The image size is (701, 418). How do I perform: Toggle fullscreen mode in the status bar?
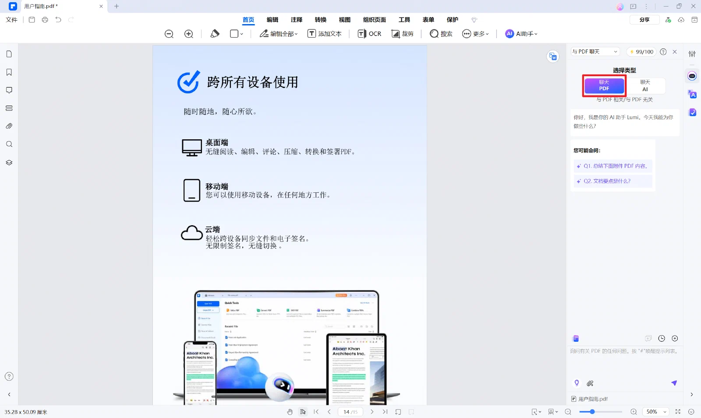[x=678, y=412]
